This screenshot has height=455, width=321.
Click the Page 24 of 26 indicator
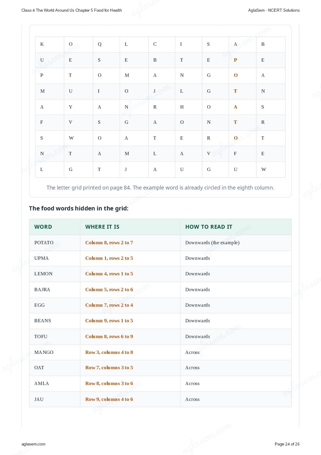tap(287, 444)
